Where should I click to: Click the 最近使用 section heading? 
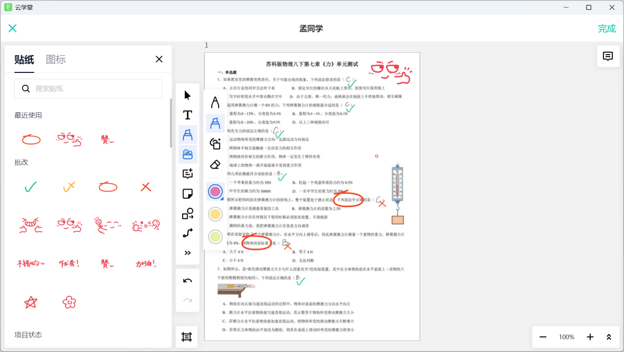pyautogui.click(x=28, y=115)
